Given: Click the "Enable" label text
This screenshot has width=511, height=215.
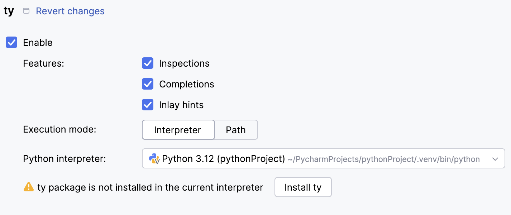Looking at the screenshot, I should point(38,43).
